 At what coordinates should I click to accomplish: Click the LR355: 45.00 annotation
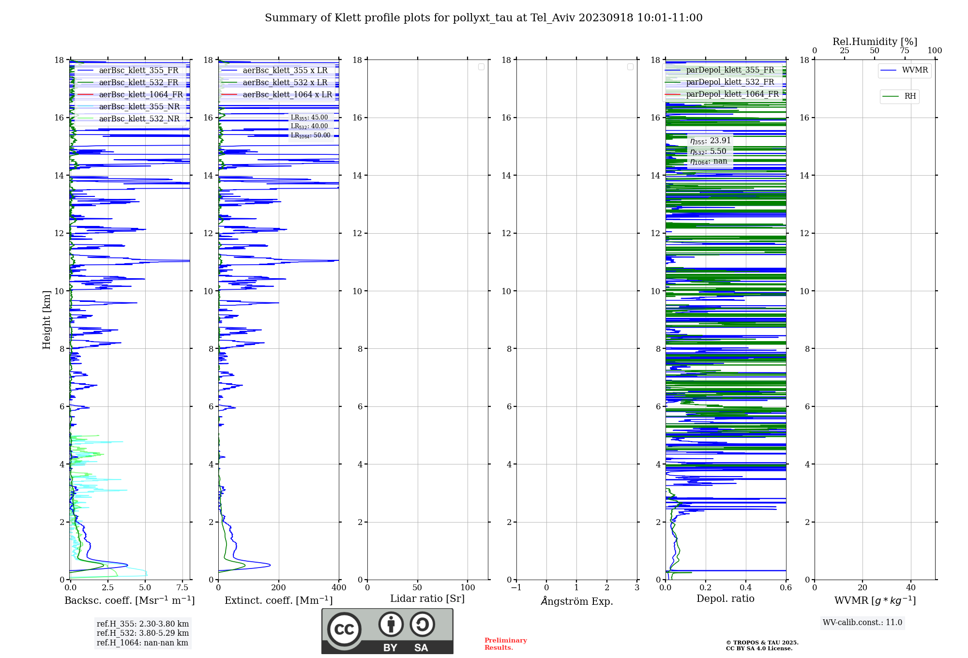(x=309, y=118)
